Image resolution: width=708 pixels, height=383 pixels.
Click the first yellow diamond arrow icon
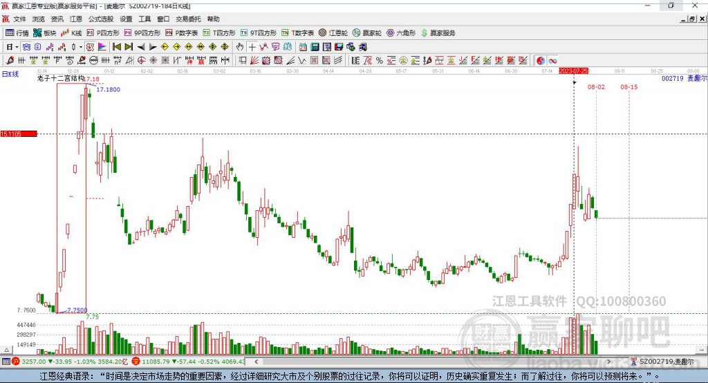pos(165,47)
